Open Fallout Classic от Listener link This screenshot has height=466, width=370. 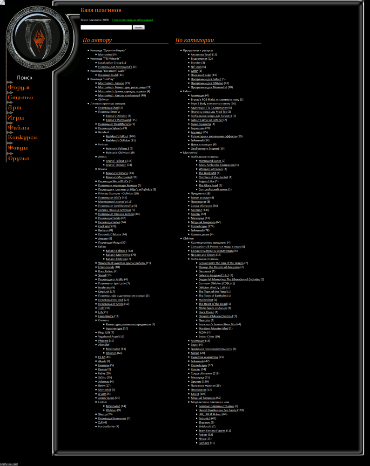pos(207,120)
